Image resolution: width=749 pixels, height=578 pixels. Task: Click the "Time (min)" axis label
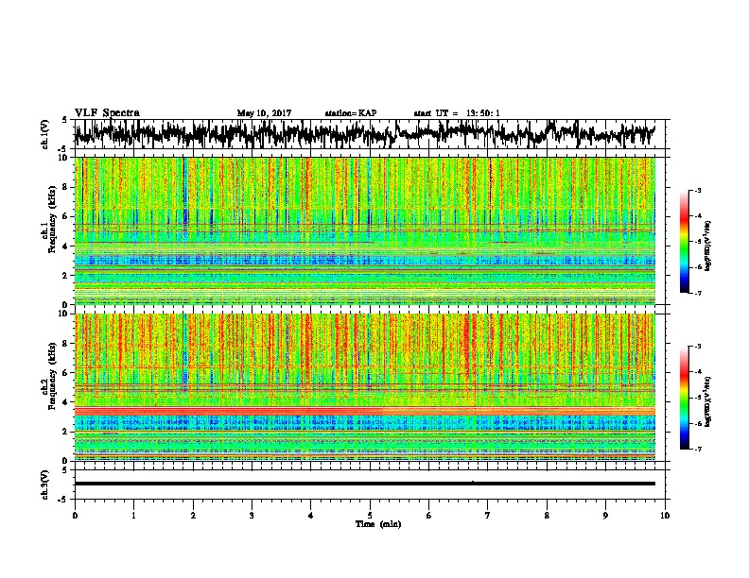click(x=378, y=524)
